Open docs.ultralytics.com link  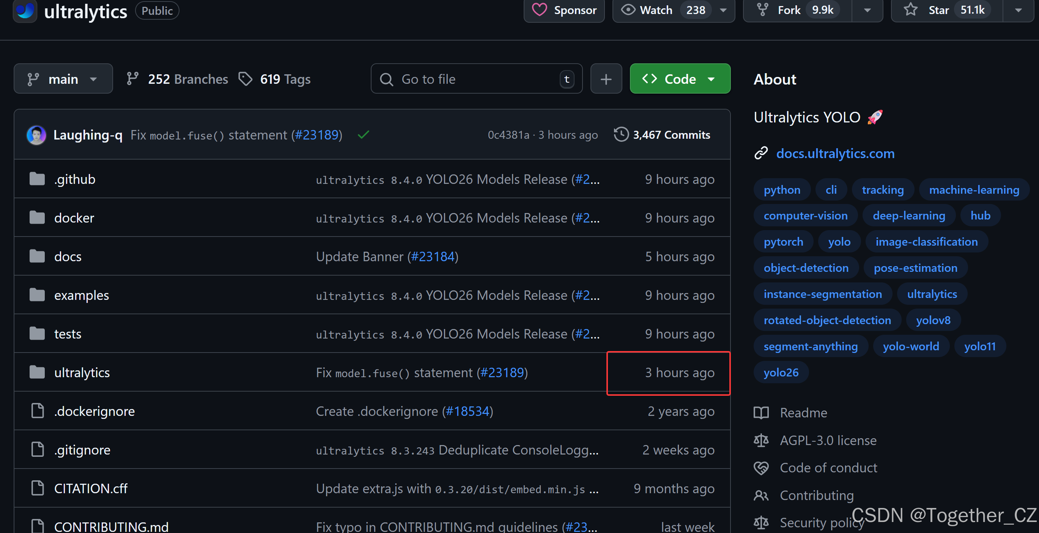pos(835,154)
